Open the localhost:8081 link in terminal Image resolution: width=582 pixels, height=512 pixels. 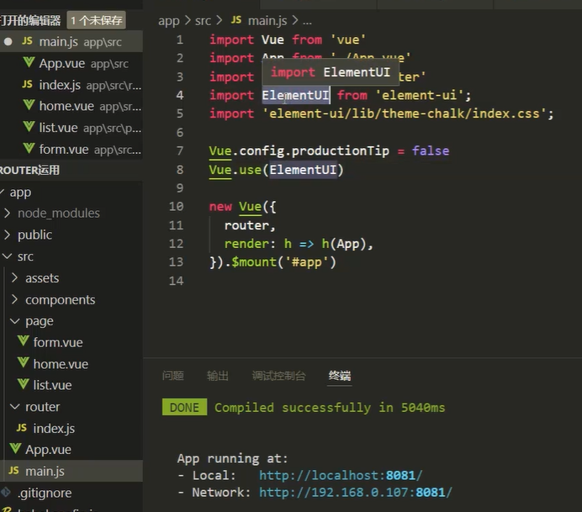(x=341, y=475)
